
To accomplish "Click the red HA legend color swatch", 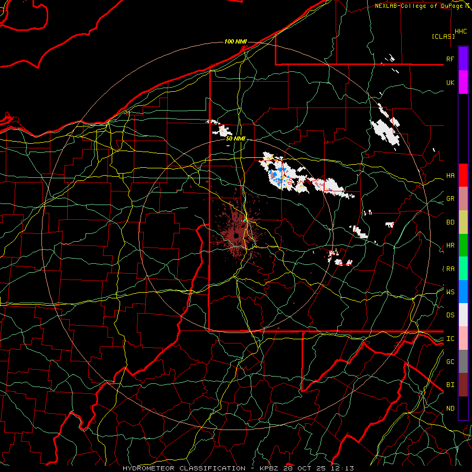I will pyautogui.click(x=463, y=175).
